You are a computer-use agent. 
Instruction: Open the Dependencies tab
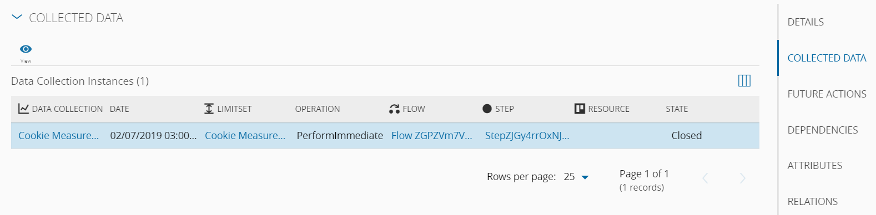pyautogui.click(x=823, y=130)
